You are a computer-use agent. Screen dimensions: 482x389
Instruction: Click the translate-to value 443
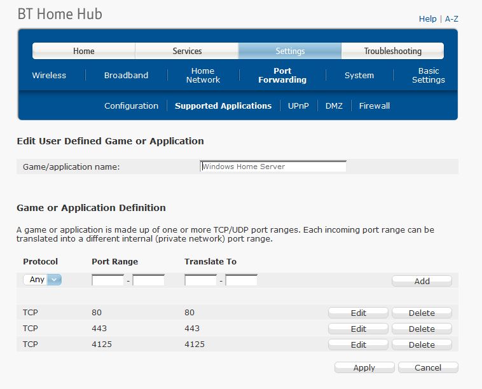pyautogui.click(x=192, y=328)
